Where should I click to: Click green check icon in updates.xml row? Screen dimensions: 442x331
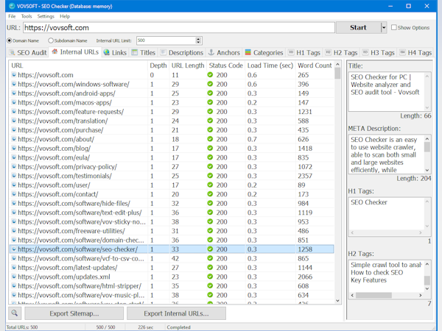210,277
